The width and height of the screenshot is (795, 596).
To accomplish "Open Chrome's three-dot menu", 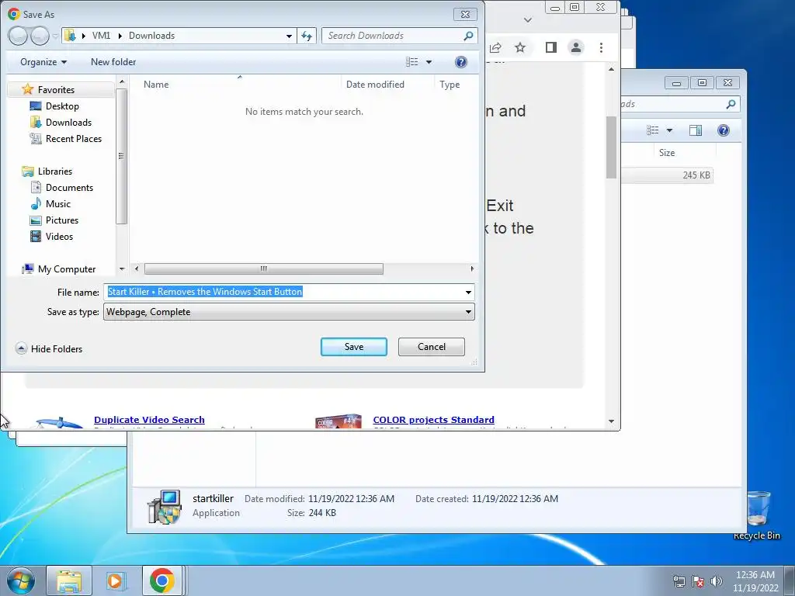I will point(601,47).
